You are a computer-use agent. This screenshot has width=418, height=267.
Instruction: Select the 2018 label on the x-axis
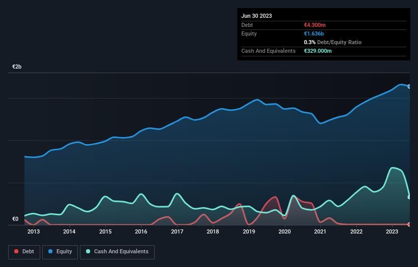click(x=213, y=232)
